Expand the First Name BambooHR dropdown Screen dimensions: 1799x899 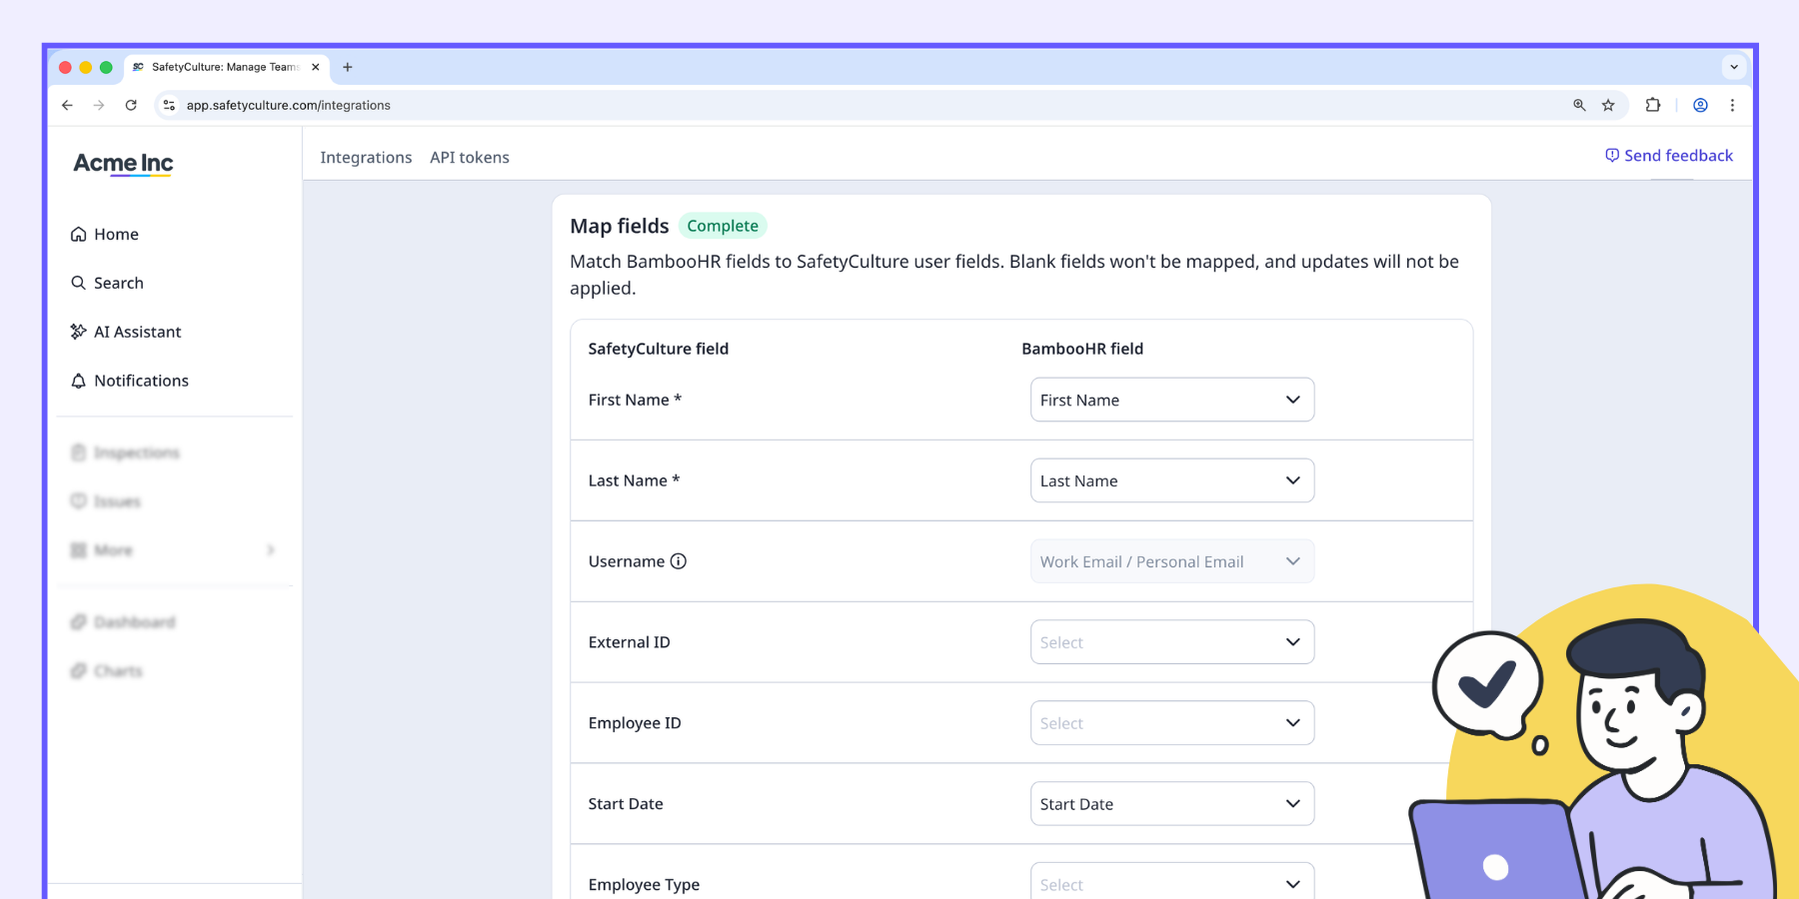[1171, 400]
